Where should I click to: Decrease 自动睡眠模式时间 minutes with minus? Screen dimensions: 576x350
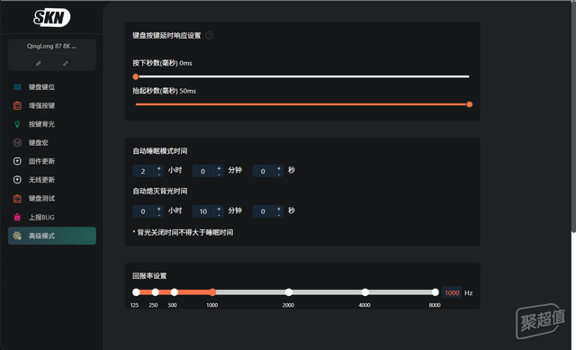click(219, 175)
